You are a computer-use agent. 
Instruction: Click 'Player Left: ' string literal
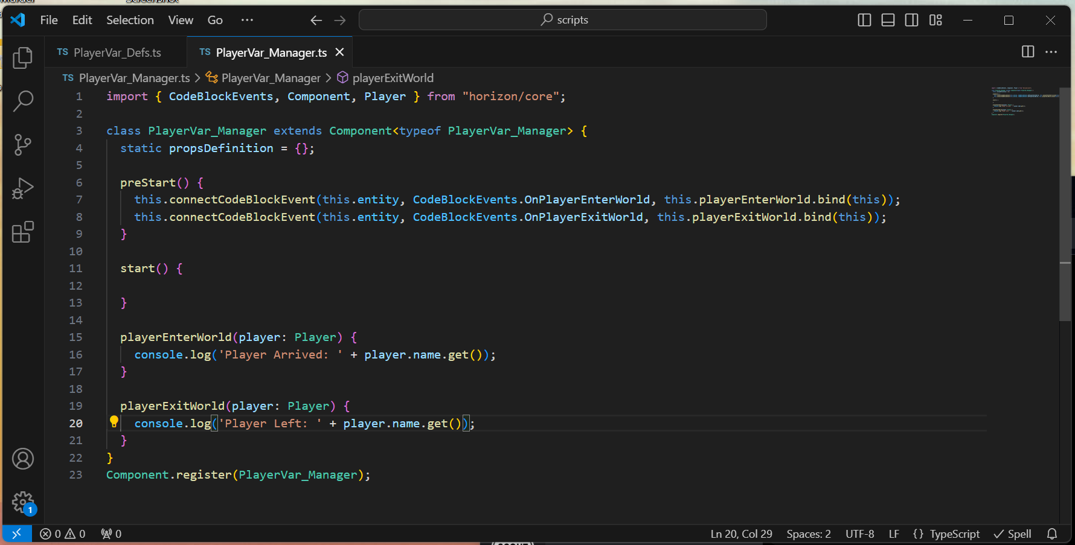pos(270,423)
